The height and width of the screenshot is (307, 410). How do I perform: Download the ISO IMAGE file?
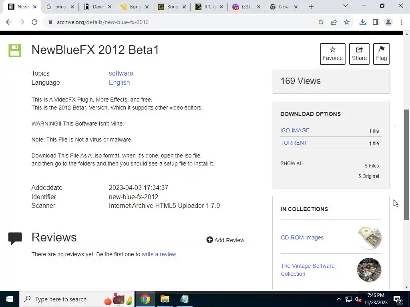click(295, 130)
